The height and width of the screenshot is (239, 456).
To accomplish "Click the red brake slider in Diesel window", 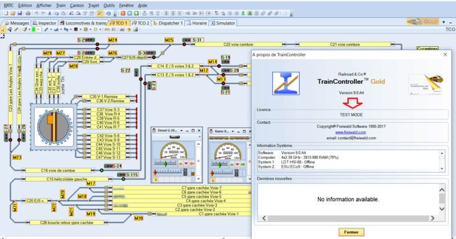I will tap(155, 172).
